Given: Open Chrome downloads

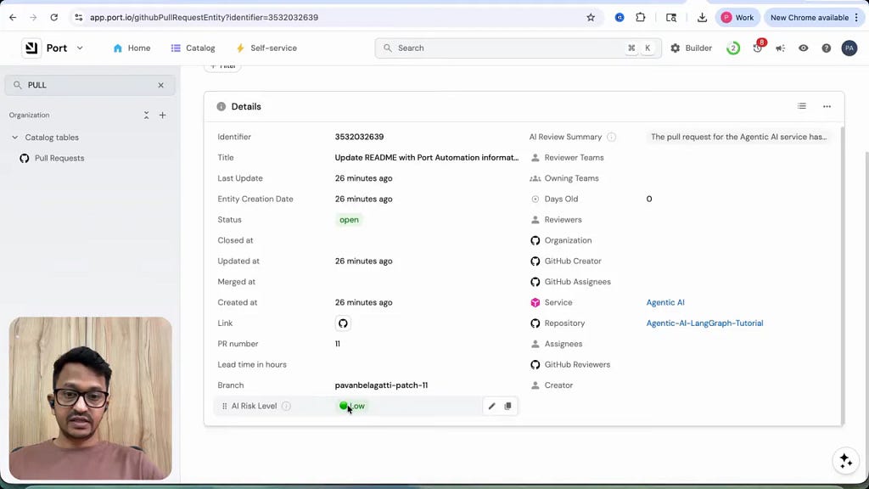Looking at the screenshot, I should tap(702, 17).
